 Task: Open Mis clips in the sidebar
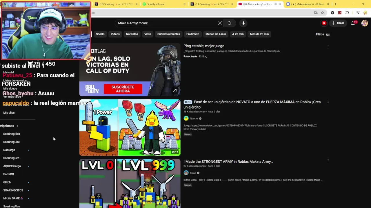click(9, 113)
